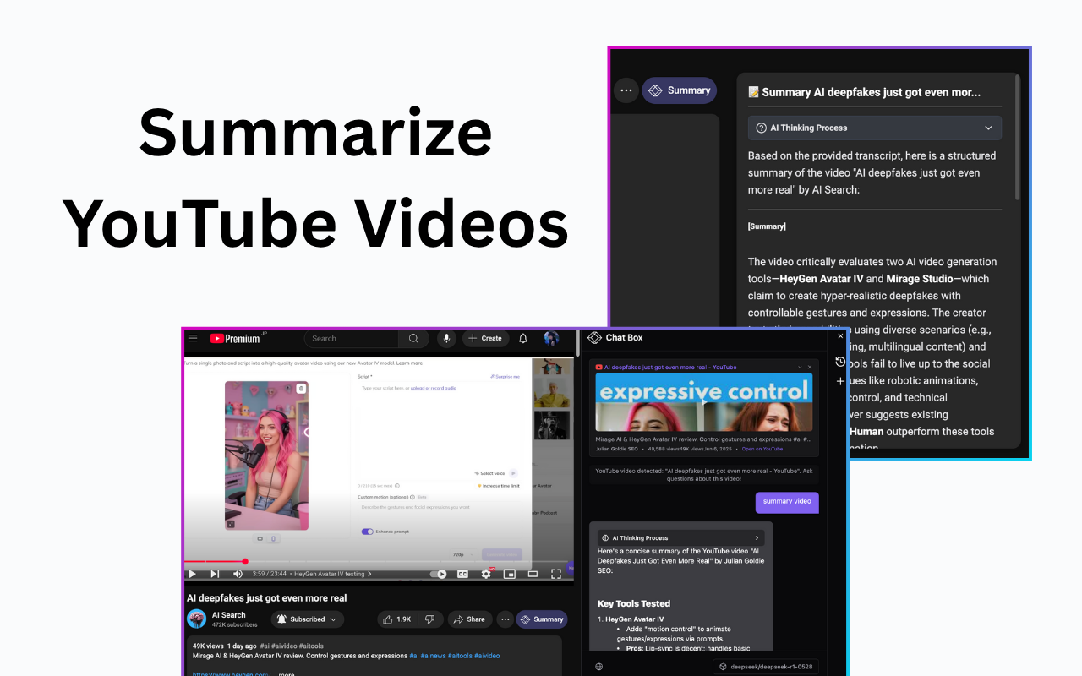Open the AI Search channel name link
This screenshot has height=676, width=1082.
click(x=229, y=615)
